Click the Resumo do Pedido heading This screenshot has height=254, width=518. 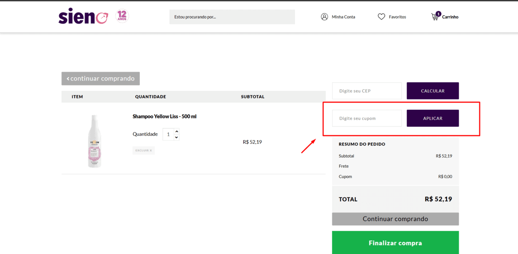[362, 144]
